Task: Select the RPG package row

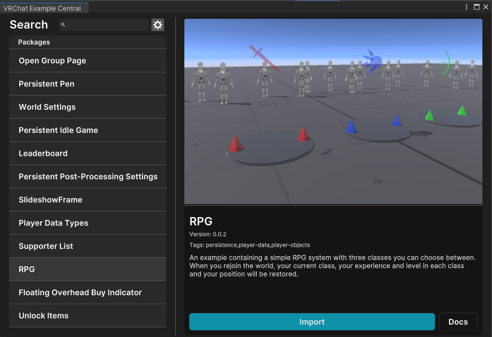Action: [88, 270]
